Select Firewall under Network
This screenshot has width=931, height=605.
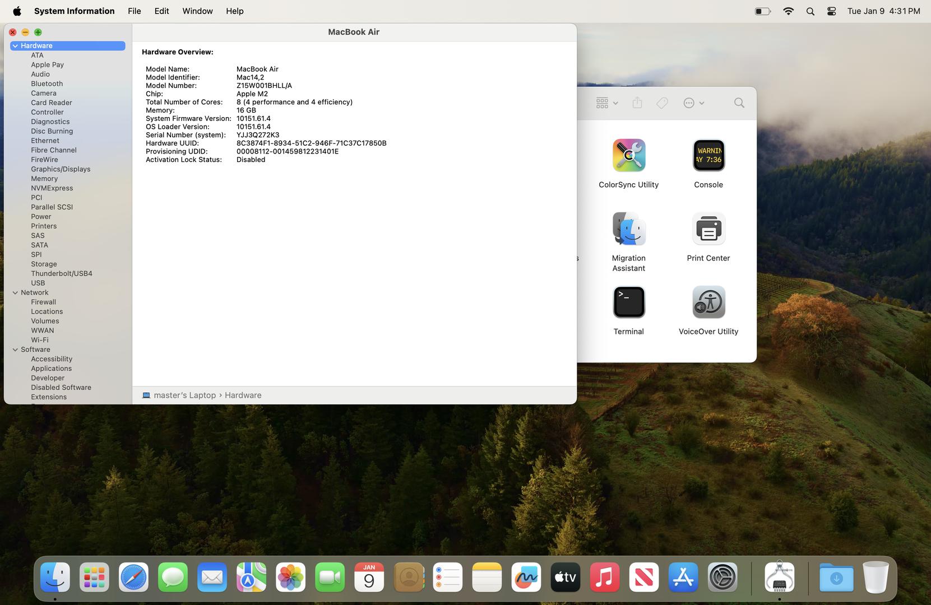(44, 302)
